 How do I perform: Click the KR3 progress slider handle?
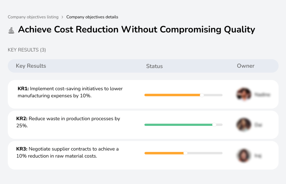(185, 153)
